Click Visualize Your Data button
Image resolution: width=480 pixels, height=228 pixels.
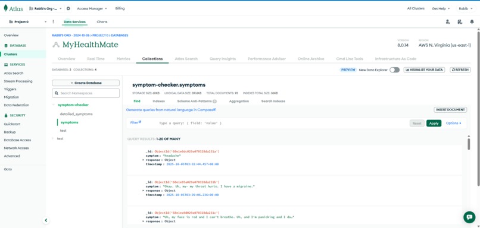[424, 70]
